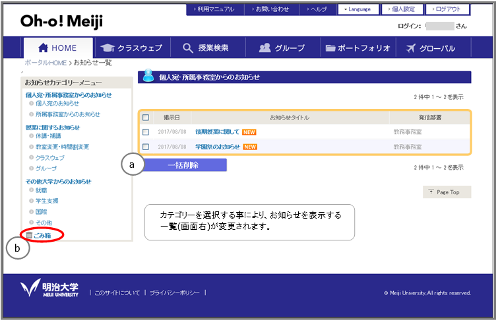Screen dimensions: 498x321
Task: Select the グループ sidebar category
Action: [46, 168]
